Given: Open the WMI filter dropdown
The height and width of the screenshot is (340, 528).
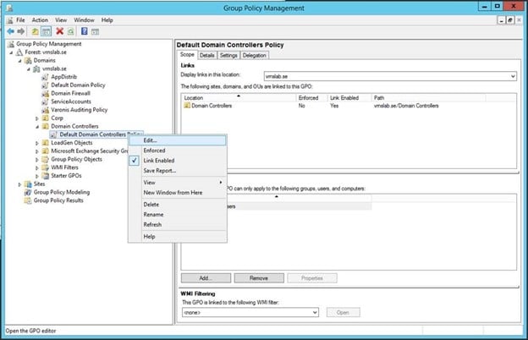Looking at the screenshot, I should click(313, 312).
